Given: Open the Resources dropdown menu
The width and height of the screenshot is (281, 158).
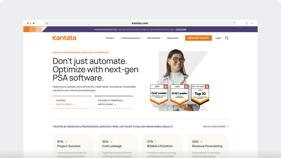Looking at the screenshot, I should pyautogui.click(x=173, y=38).
